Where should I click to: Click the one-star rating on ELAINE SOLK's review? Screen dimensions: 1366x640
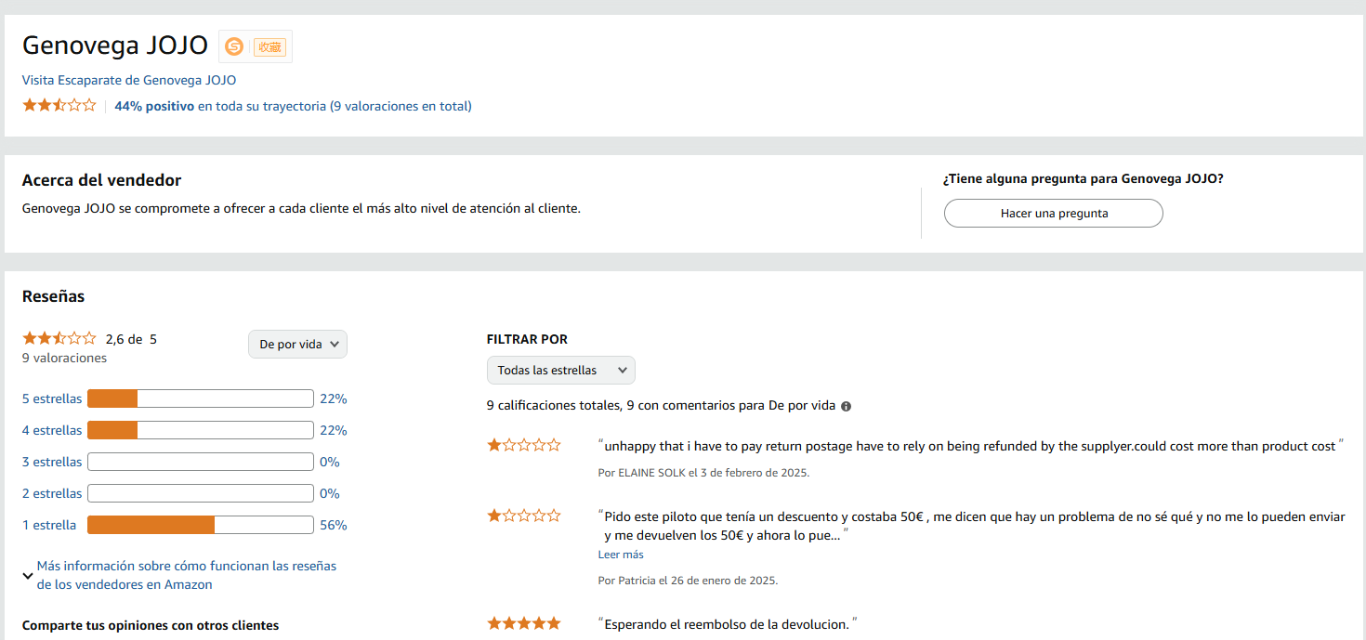(x=524, y=446)
